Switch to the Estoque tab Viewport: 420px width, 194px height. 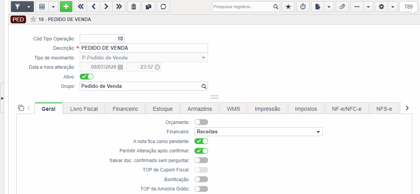pyautogui.click(x=163, y=109)
